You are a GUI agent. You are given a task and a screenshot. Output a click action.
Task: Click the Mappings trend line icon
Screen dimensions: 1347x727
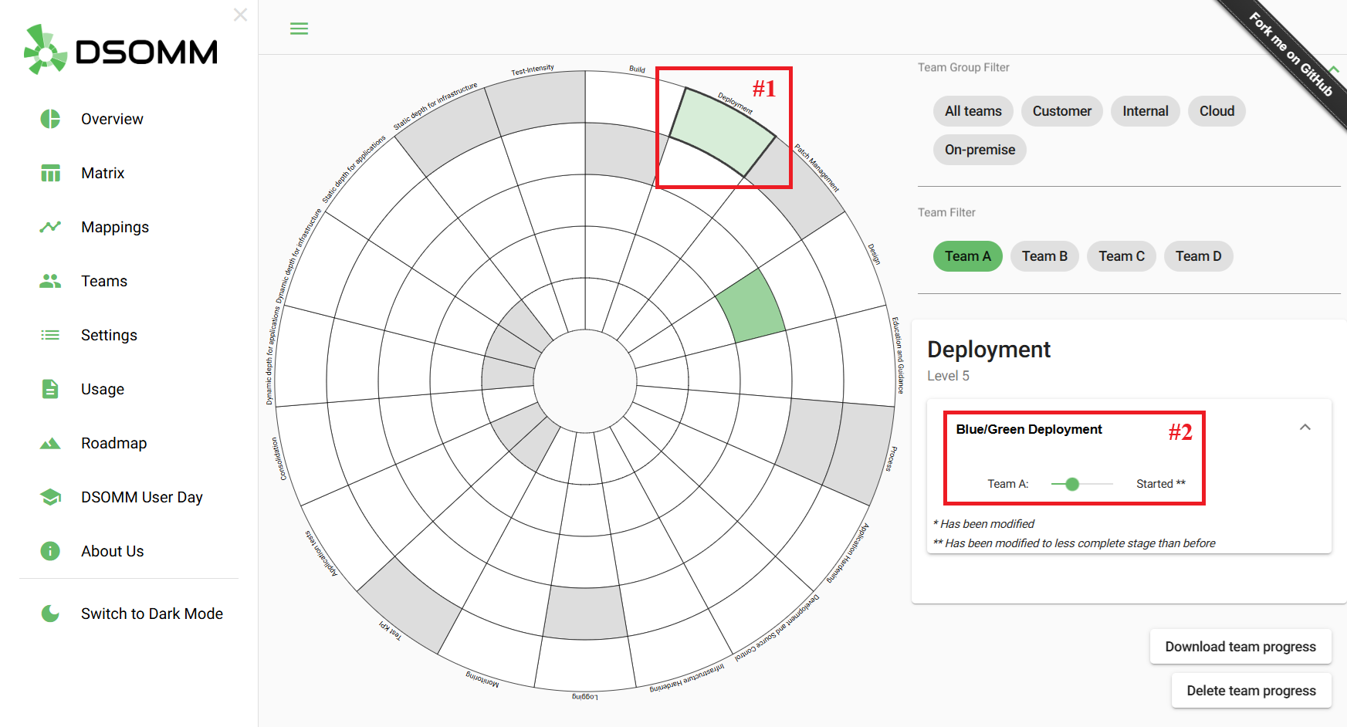point(50,227)
